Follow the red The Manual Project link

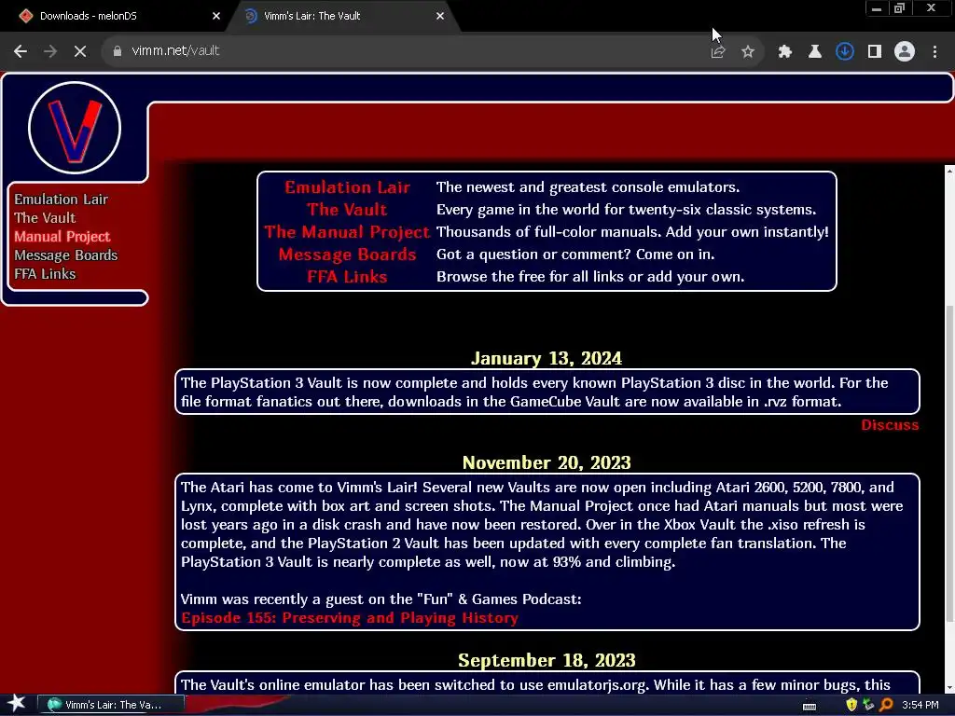click(x=347, y=232)
